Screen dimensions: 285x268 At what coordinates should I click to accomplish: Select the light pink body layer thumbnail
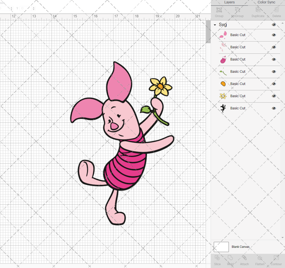pos(223,47)
